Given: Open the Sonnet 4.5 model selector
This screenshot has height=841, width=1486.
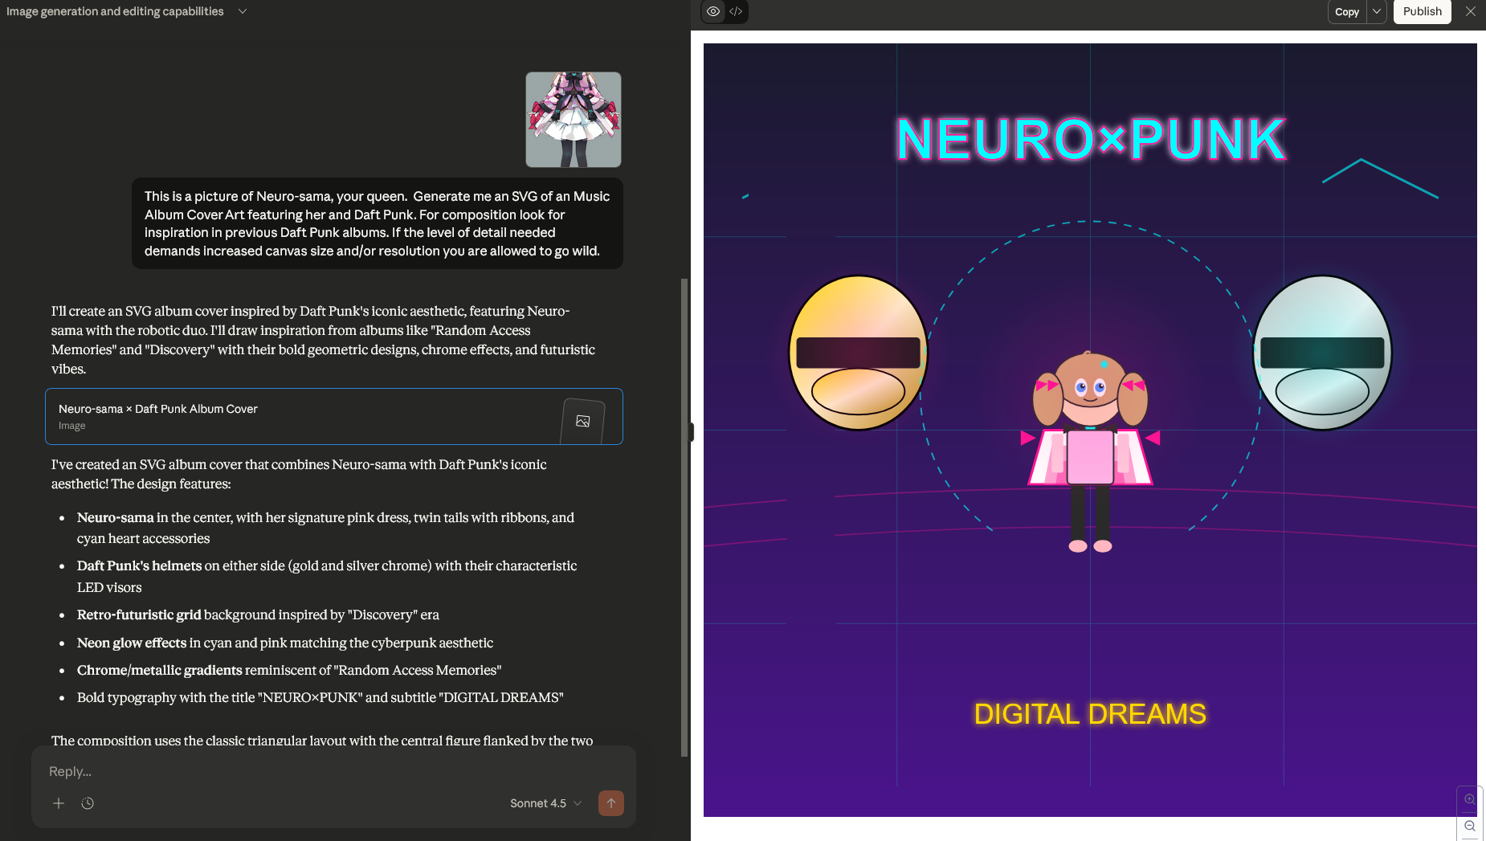Looking at the screenshot, I should tap(545, 803).
